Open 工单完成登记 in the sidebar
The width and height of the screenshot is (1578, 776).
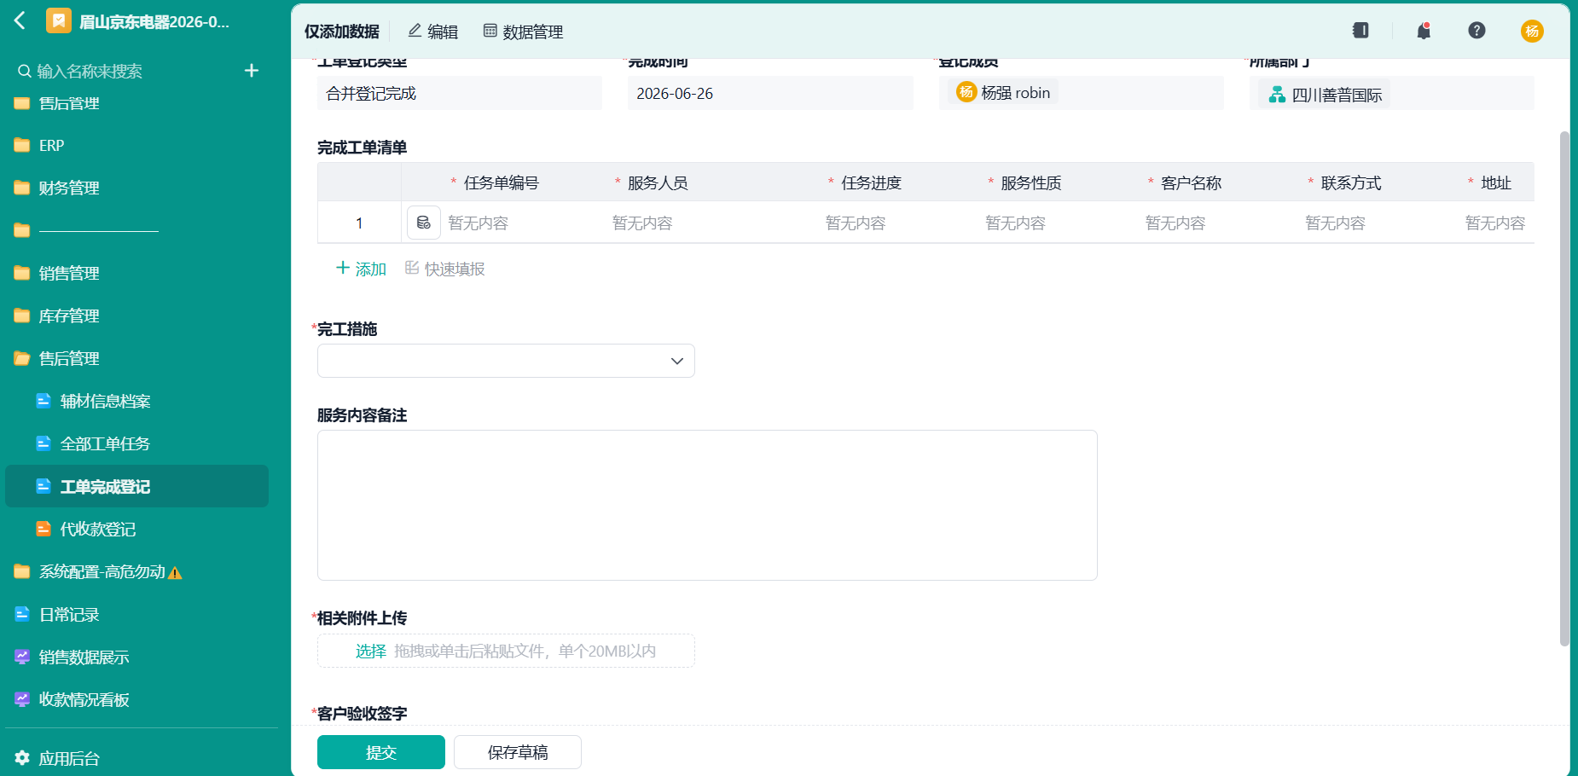coord(136,486)
